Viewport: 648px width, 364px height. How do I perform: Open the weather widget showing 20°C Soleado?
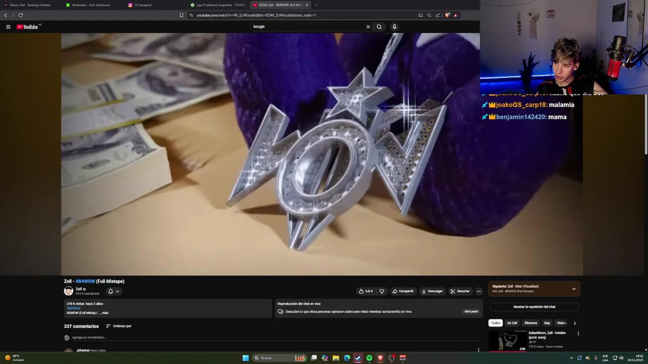(14, 358)
